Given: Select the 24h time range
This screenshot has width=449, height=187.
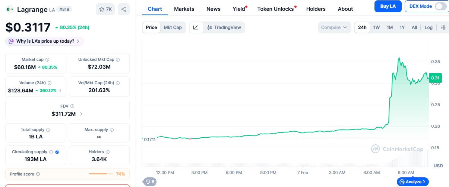Looking at the screenshot, I should tap(362, 27).
